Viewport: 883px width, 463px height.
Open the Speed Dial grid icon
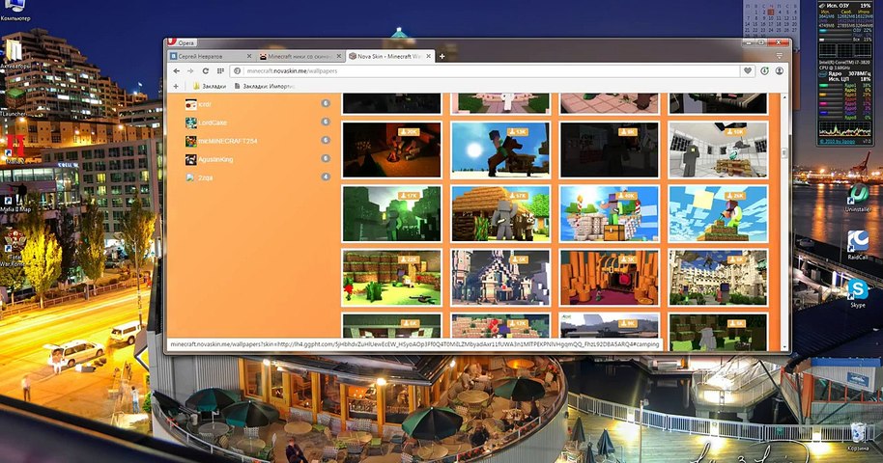(220, 71)
